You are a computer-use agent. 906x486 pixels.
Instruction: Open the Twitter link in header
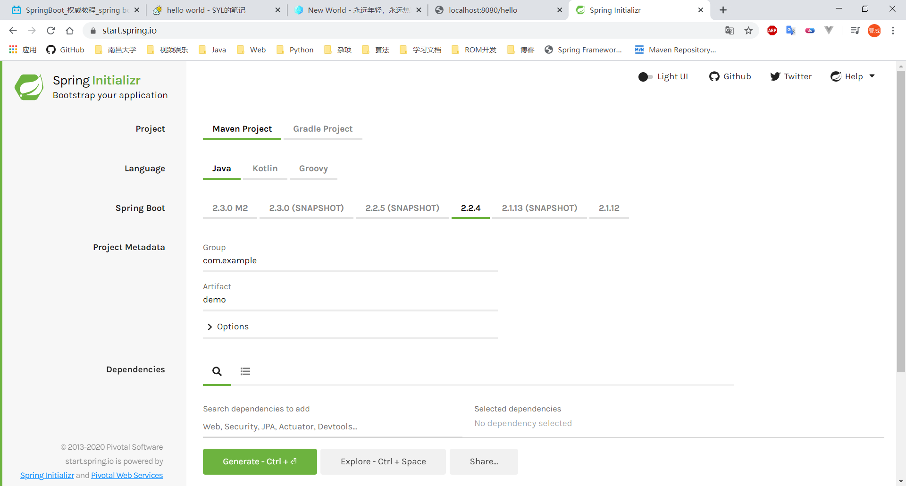coord(791,76)
